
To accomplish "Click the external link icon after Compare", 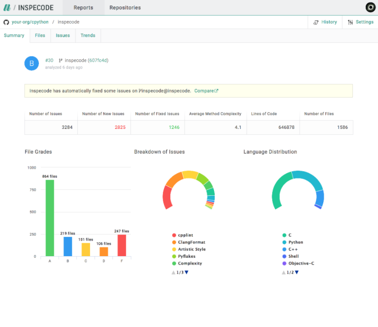I will (216, 91).
